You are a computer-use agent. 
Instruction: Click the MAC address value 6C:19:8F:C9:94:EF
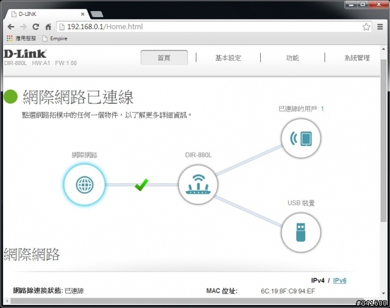pos(288,291)
